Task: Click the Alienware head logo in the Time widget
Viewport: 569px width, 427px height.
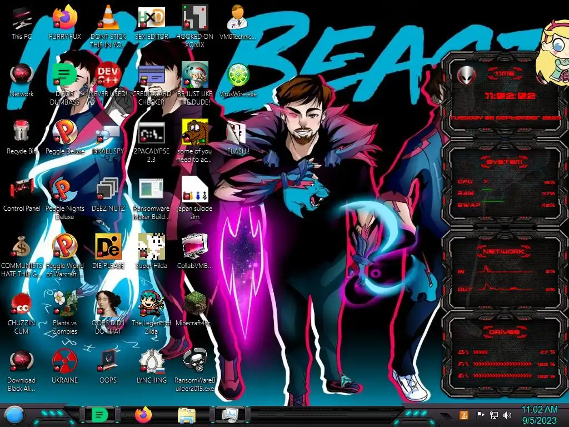Action: pos(467,75)
